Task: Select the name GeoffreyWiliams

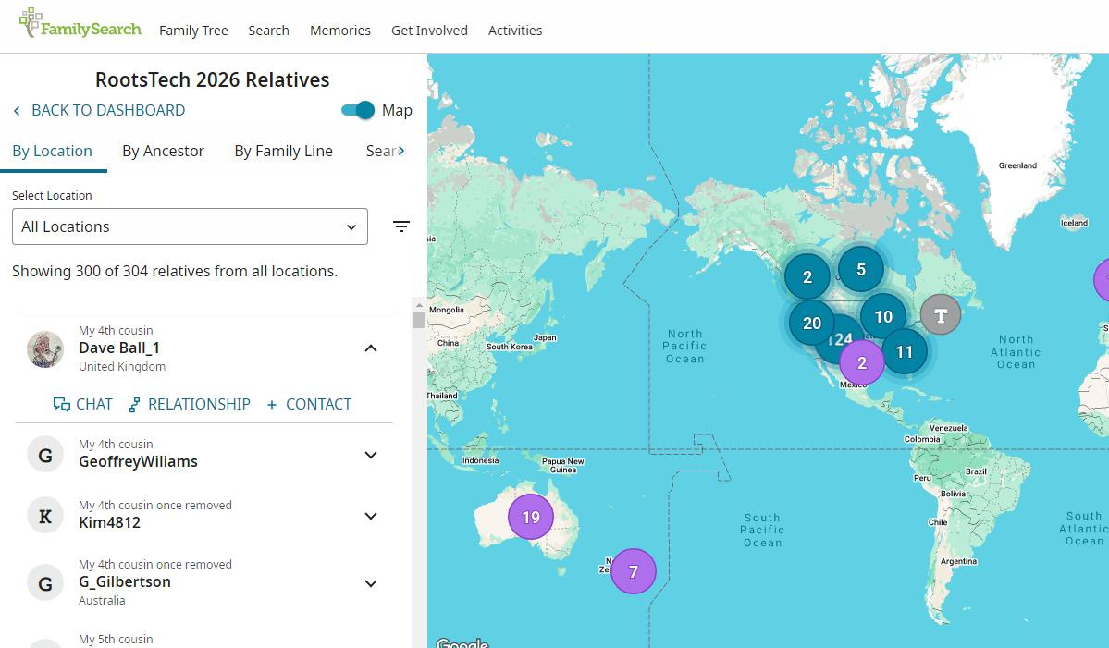Action: pos(138,461)
